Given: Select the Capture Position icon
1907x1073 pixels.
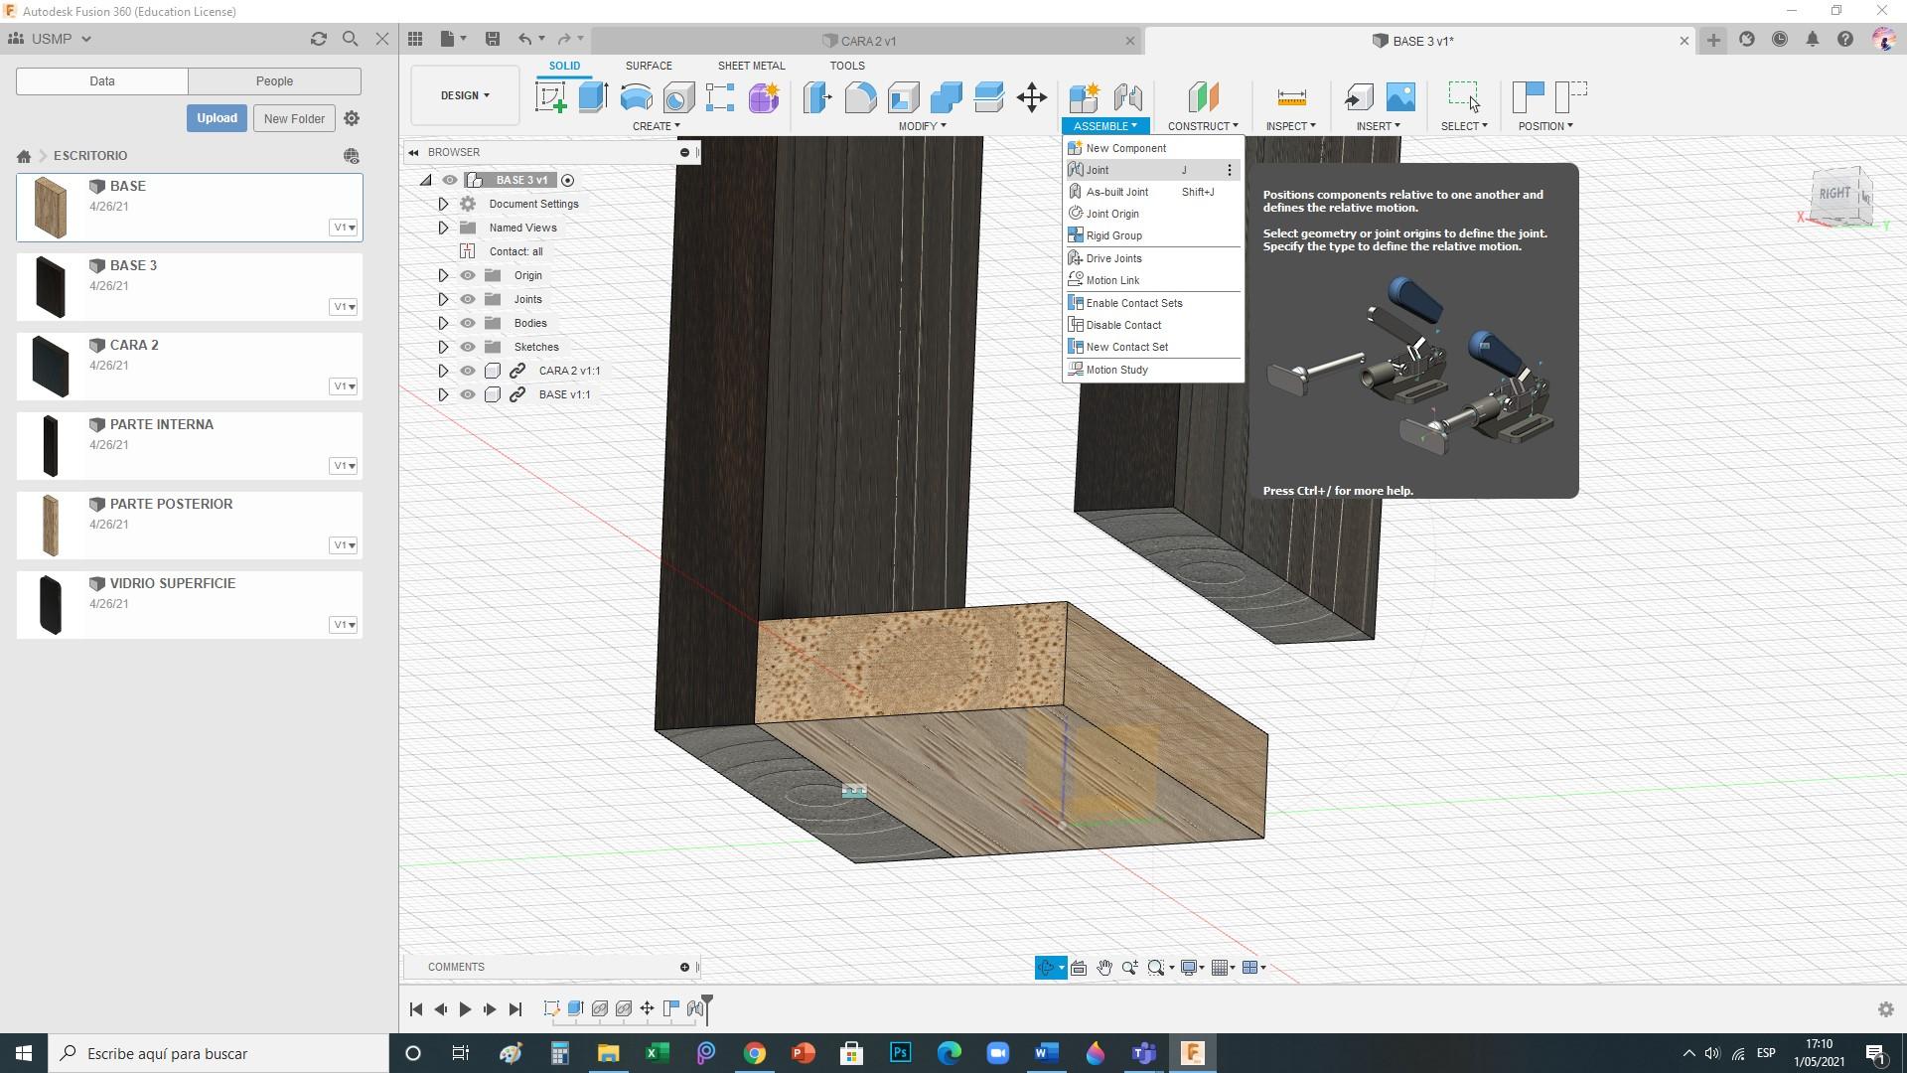Looking at the screenshot, I should pyautogui.click(x=1528, y=97).
